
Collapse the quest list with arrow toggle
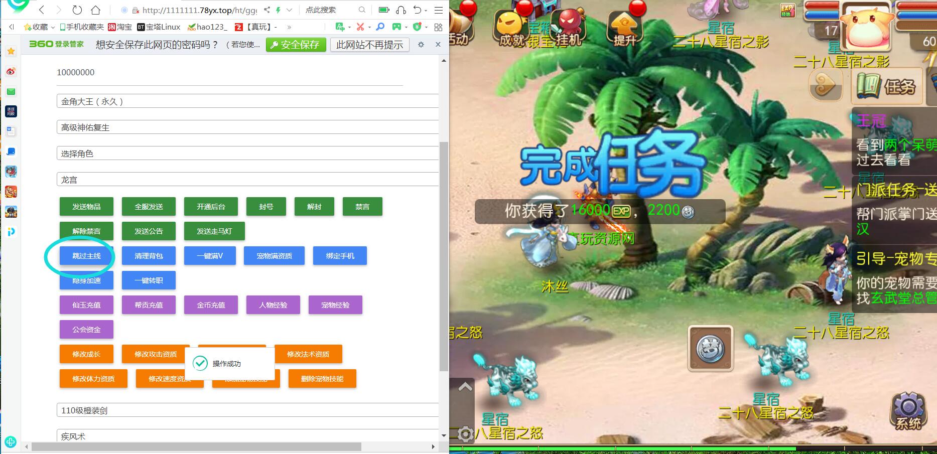[x=825, y=85]
